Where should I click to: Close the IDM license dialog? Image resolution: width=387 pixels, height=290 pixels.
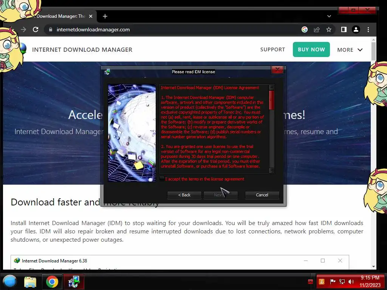[x=277, y=70]
